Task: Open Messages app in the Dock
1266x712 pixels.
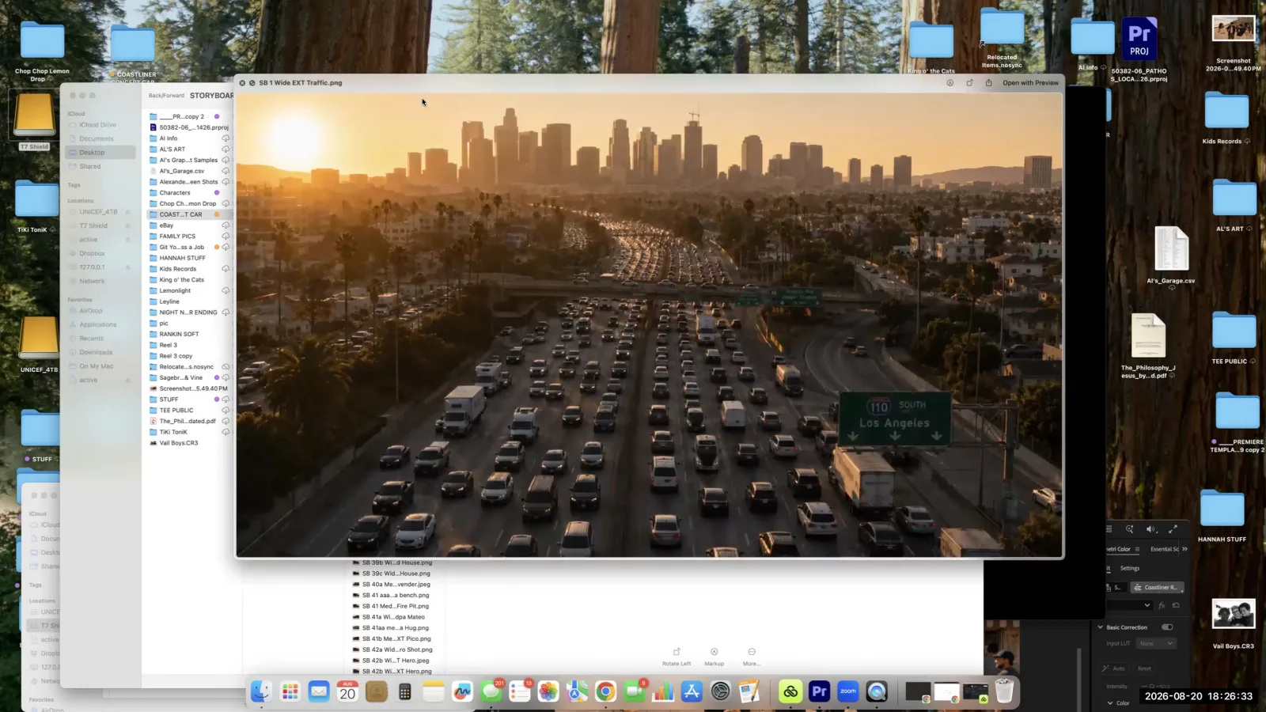Action: [x=491, y=691]
